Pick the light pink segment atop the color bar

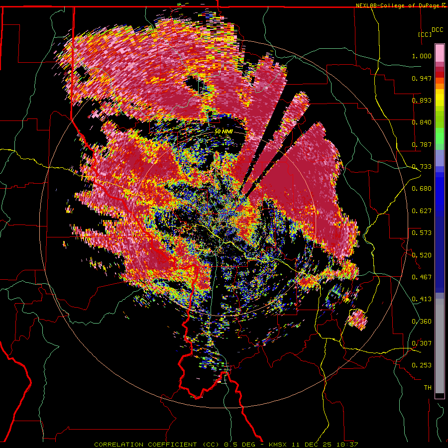(440, 53)
